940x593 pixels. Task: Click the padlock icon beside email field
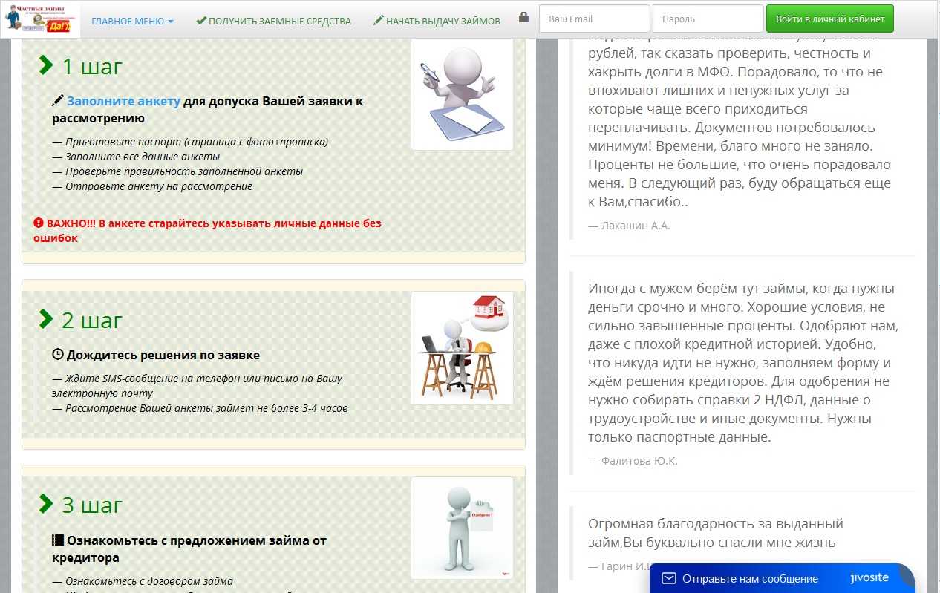(523, 17)
